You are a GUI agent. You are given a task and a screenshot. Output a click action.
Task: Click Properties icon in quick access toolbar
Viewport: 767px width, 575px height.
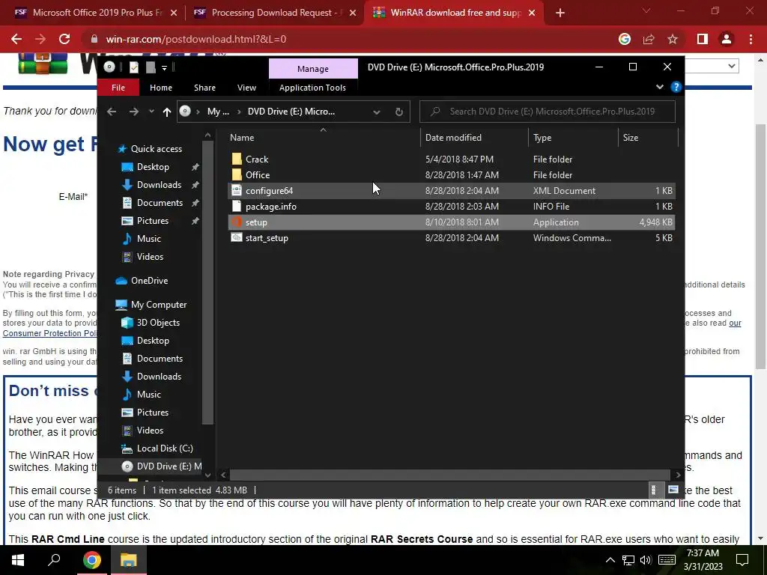pyautogui.click(x=133, y=67)
